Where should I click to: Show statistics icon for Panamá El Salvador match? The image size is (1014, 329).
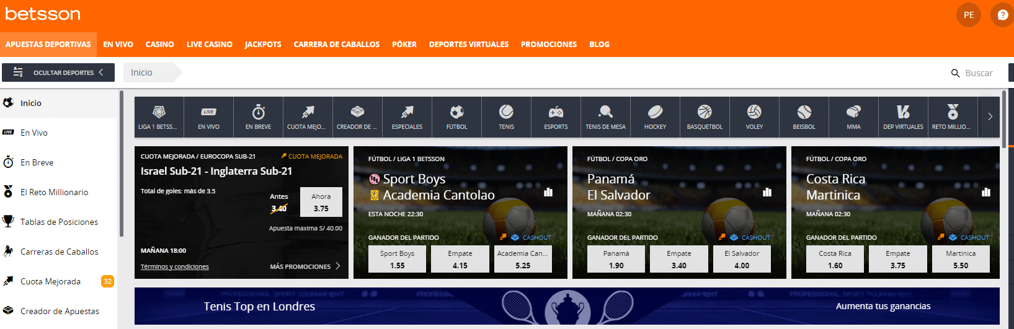click(x=767, y=192)
